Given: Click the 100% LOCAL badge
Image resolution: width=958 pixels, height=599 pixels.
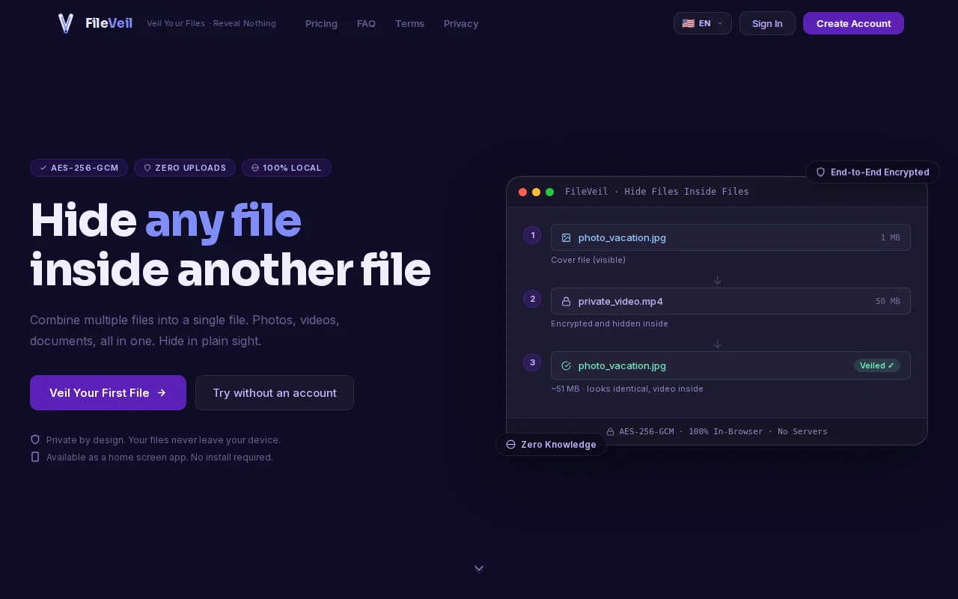Looking at the screenshot, I should tap(286, 168).
